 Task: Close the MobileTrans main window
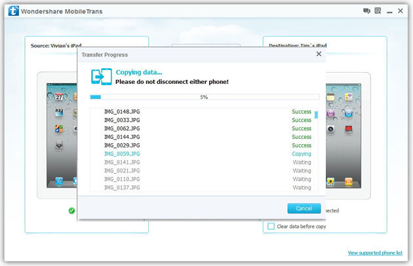[x=401, y=10]
